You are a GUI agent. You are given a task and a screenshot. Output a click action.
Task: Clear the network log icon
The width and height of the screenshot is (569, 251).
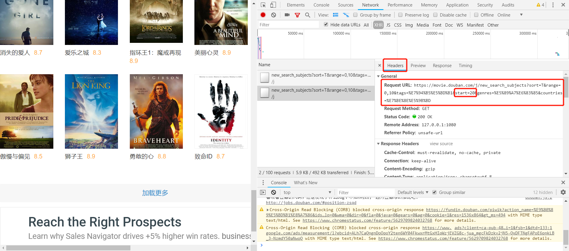[x=274, y=15]
